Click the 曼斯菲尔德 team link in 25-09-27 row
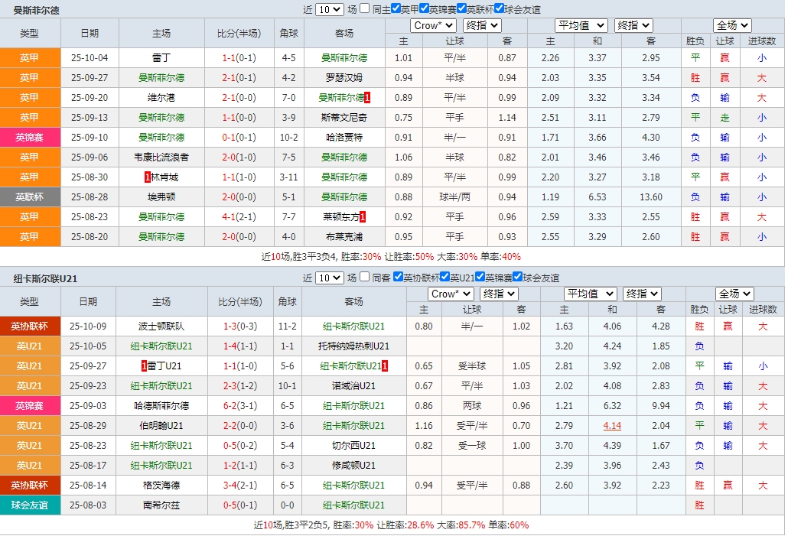The image size is (788, 536). (x=161, y=77)
